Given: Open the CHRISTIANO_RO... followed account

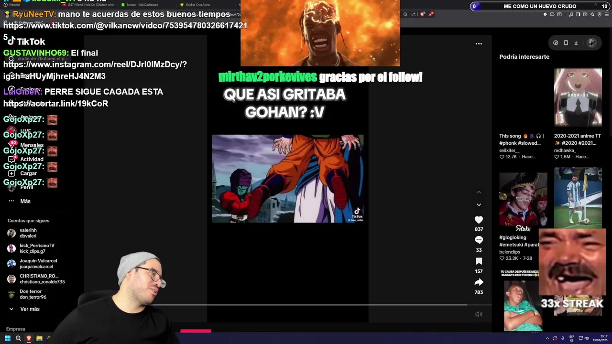Looking at the screenshot, I should (36, 279).
